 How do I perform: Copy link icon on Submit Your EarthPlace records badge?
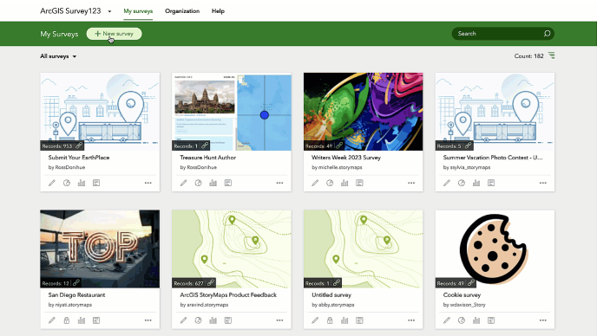click(x=79, y=145)
